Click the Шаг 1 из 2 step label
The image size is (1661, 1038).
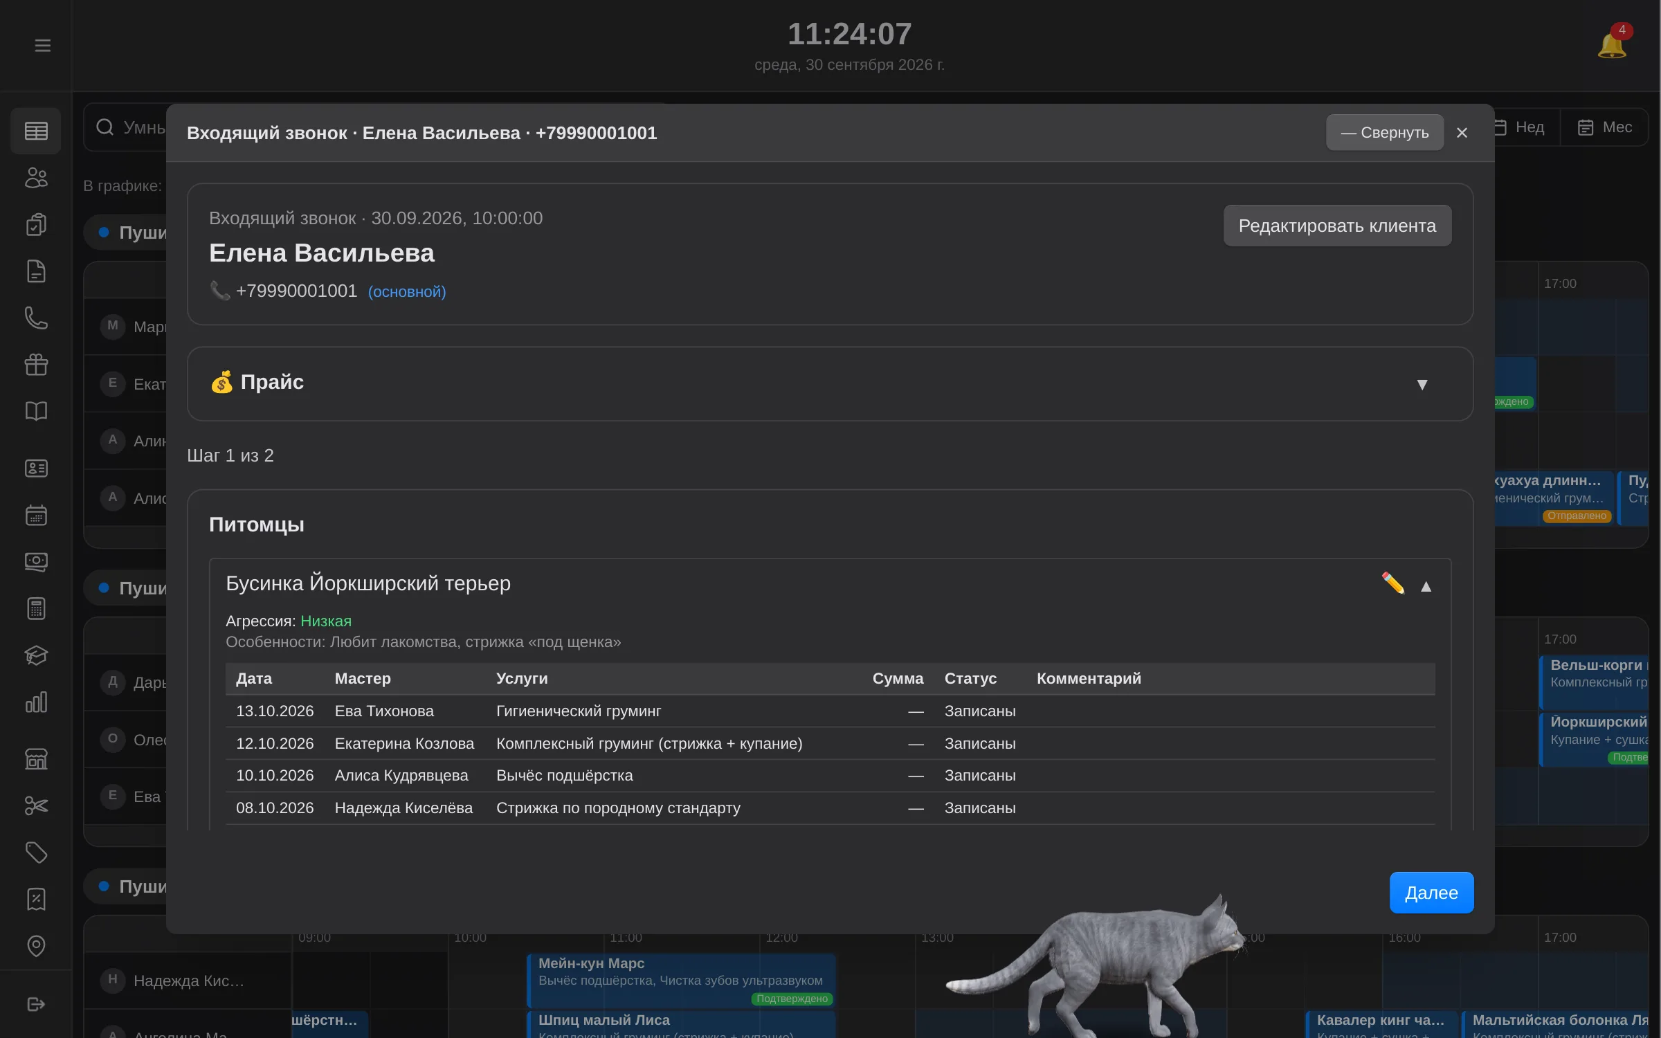[x=230, y=456]
